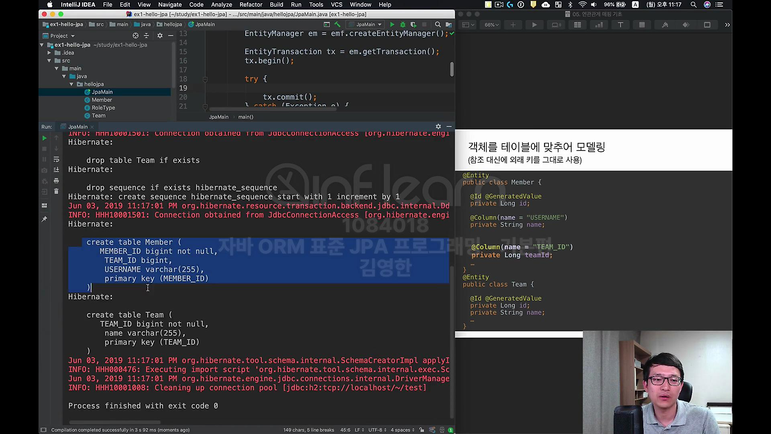Viewport: 771px width, 434px height.
Task: Collapse the java folder
Action: [64, 76]
